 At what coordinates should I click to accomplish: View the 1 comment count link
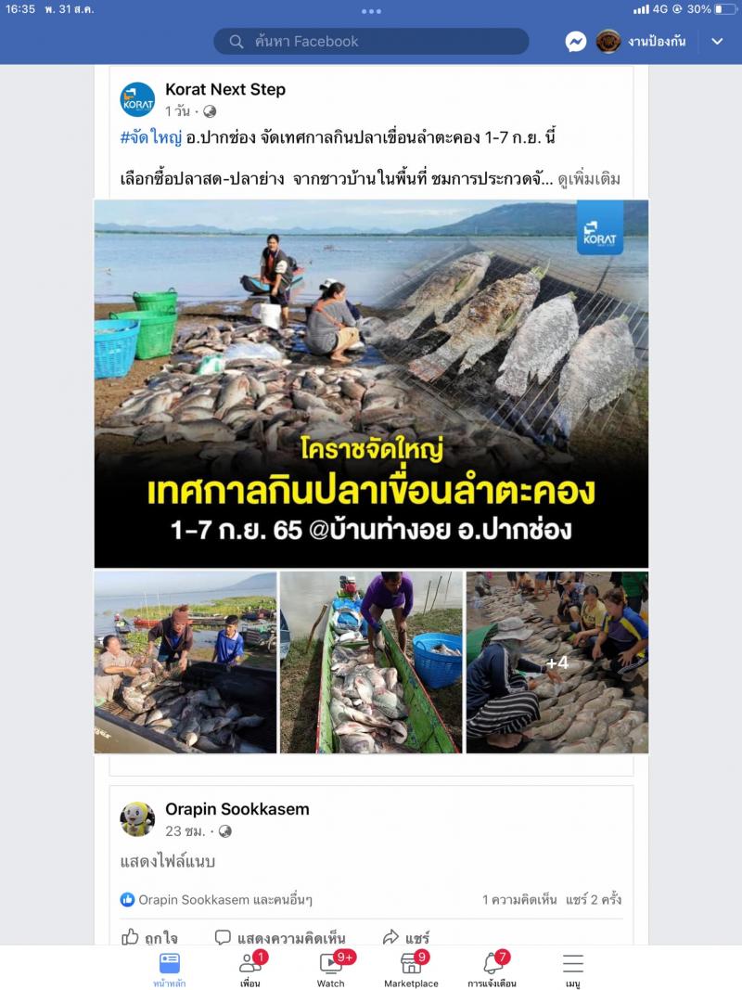click(519, 899)
